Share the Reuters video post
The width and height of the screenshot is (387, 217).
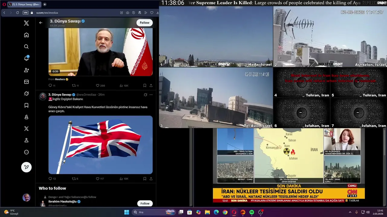pos(151,86)
